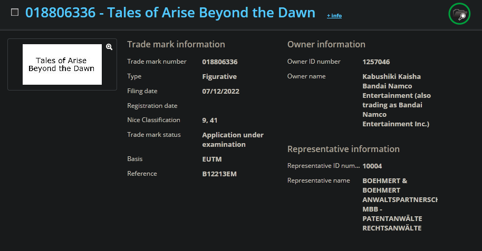Image resolution: width=482 pixels, height=251 pixels.
Task: Open the trade mark title link Tales of Arise
Action: click(x=170, y=13)
